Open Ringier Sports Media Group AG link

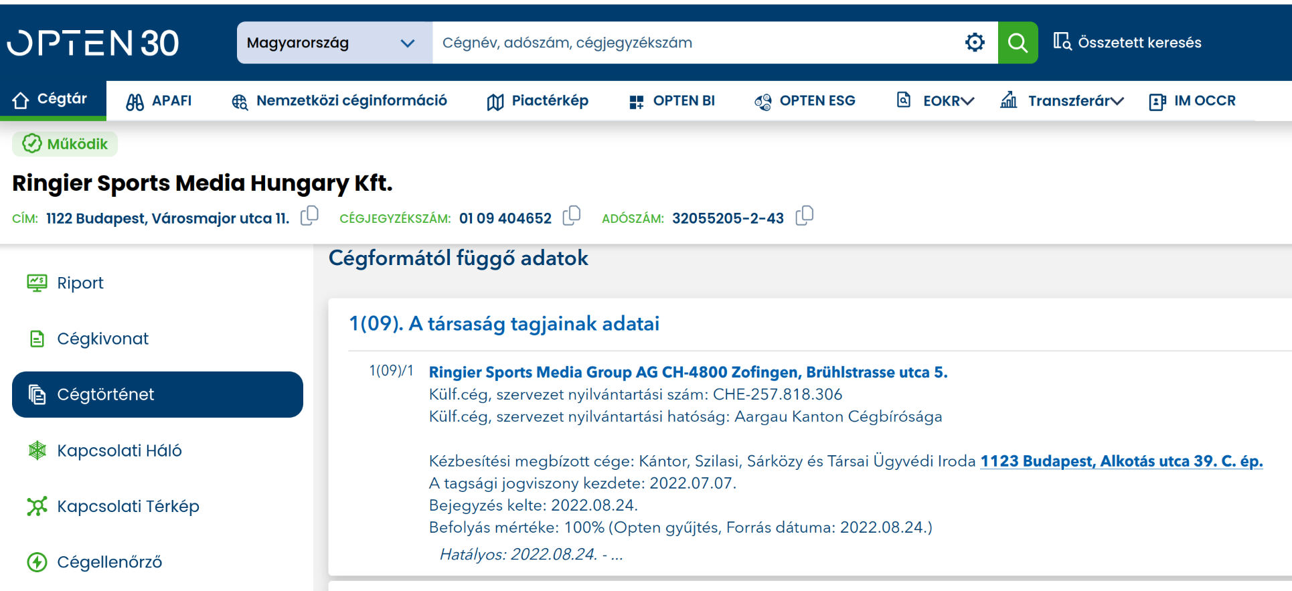coord(688,372)
